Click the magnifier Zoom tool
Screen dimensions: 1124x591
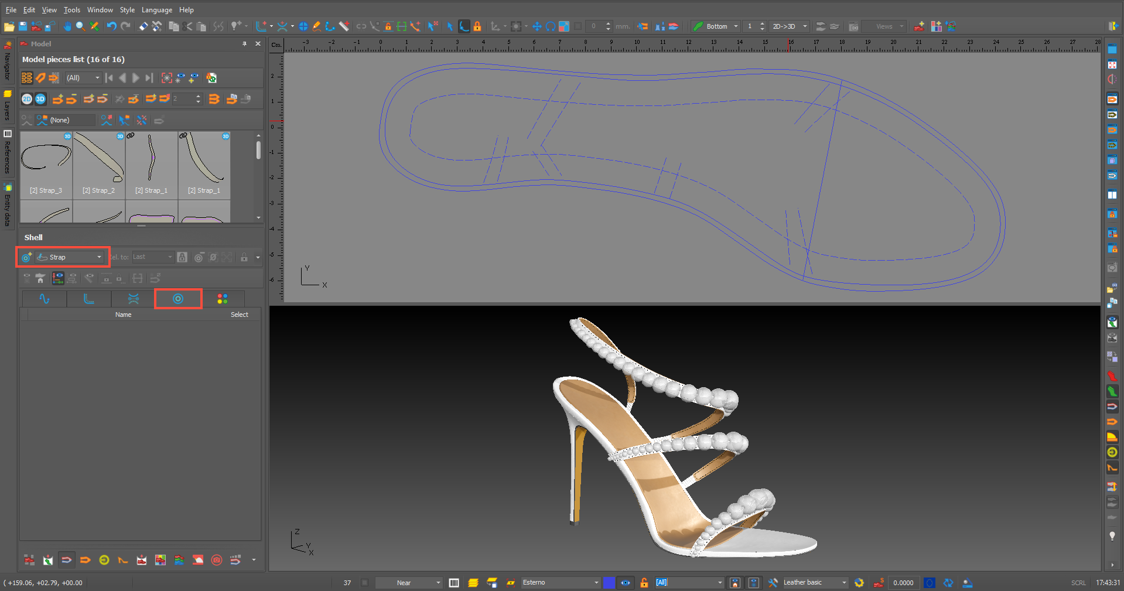pyautogui.click(x=80, y=26)
